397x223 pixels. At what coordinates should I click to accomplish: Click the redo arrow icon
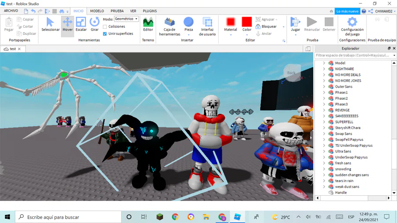coord(40,11)
